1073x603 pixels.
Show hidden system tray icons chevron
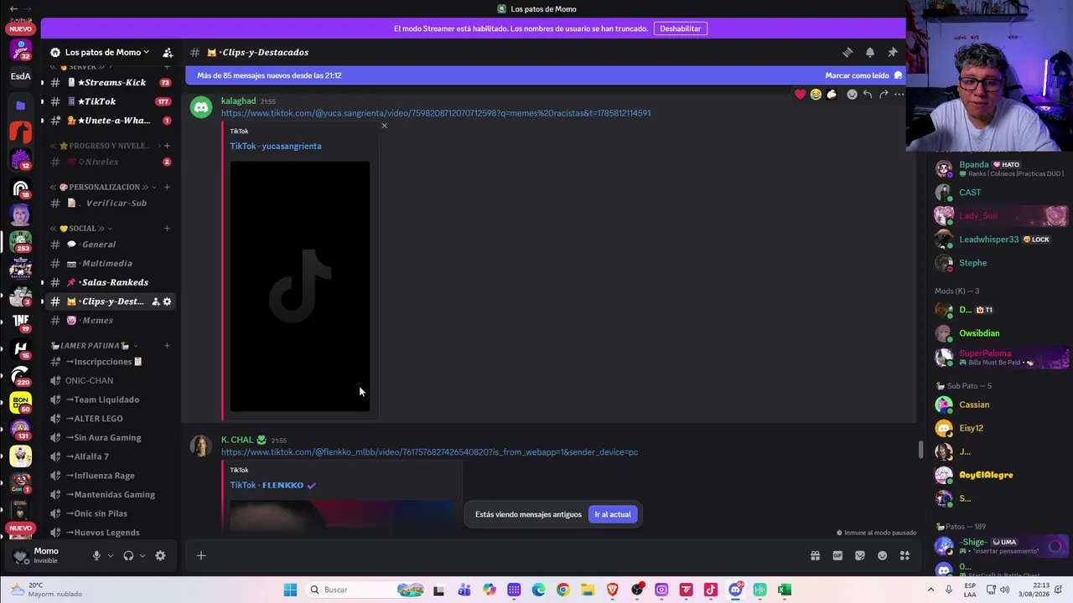coord(930,590)
